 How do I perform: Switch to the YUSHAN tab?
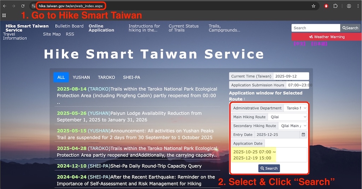click(x=81, y=77)
